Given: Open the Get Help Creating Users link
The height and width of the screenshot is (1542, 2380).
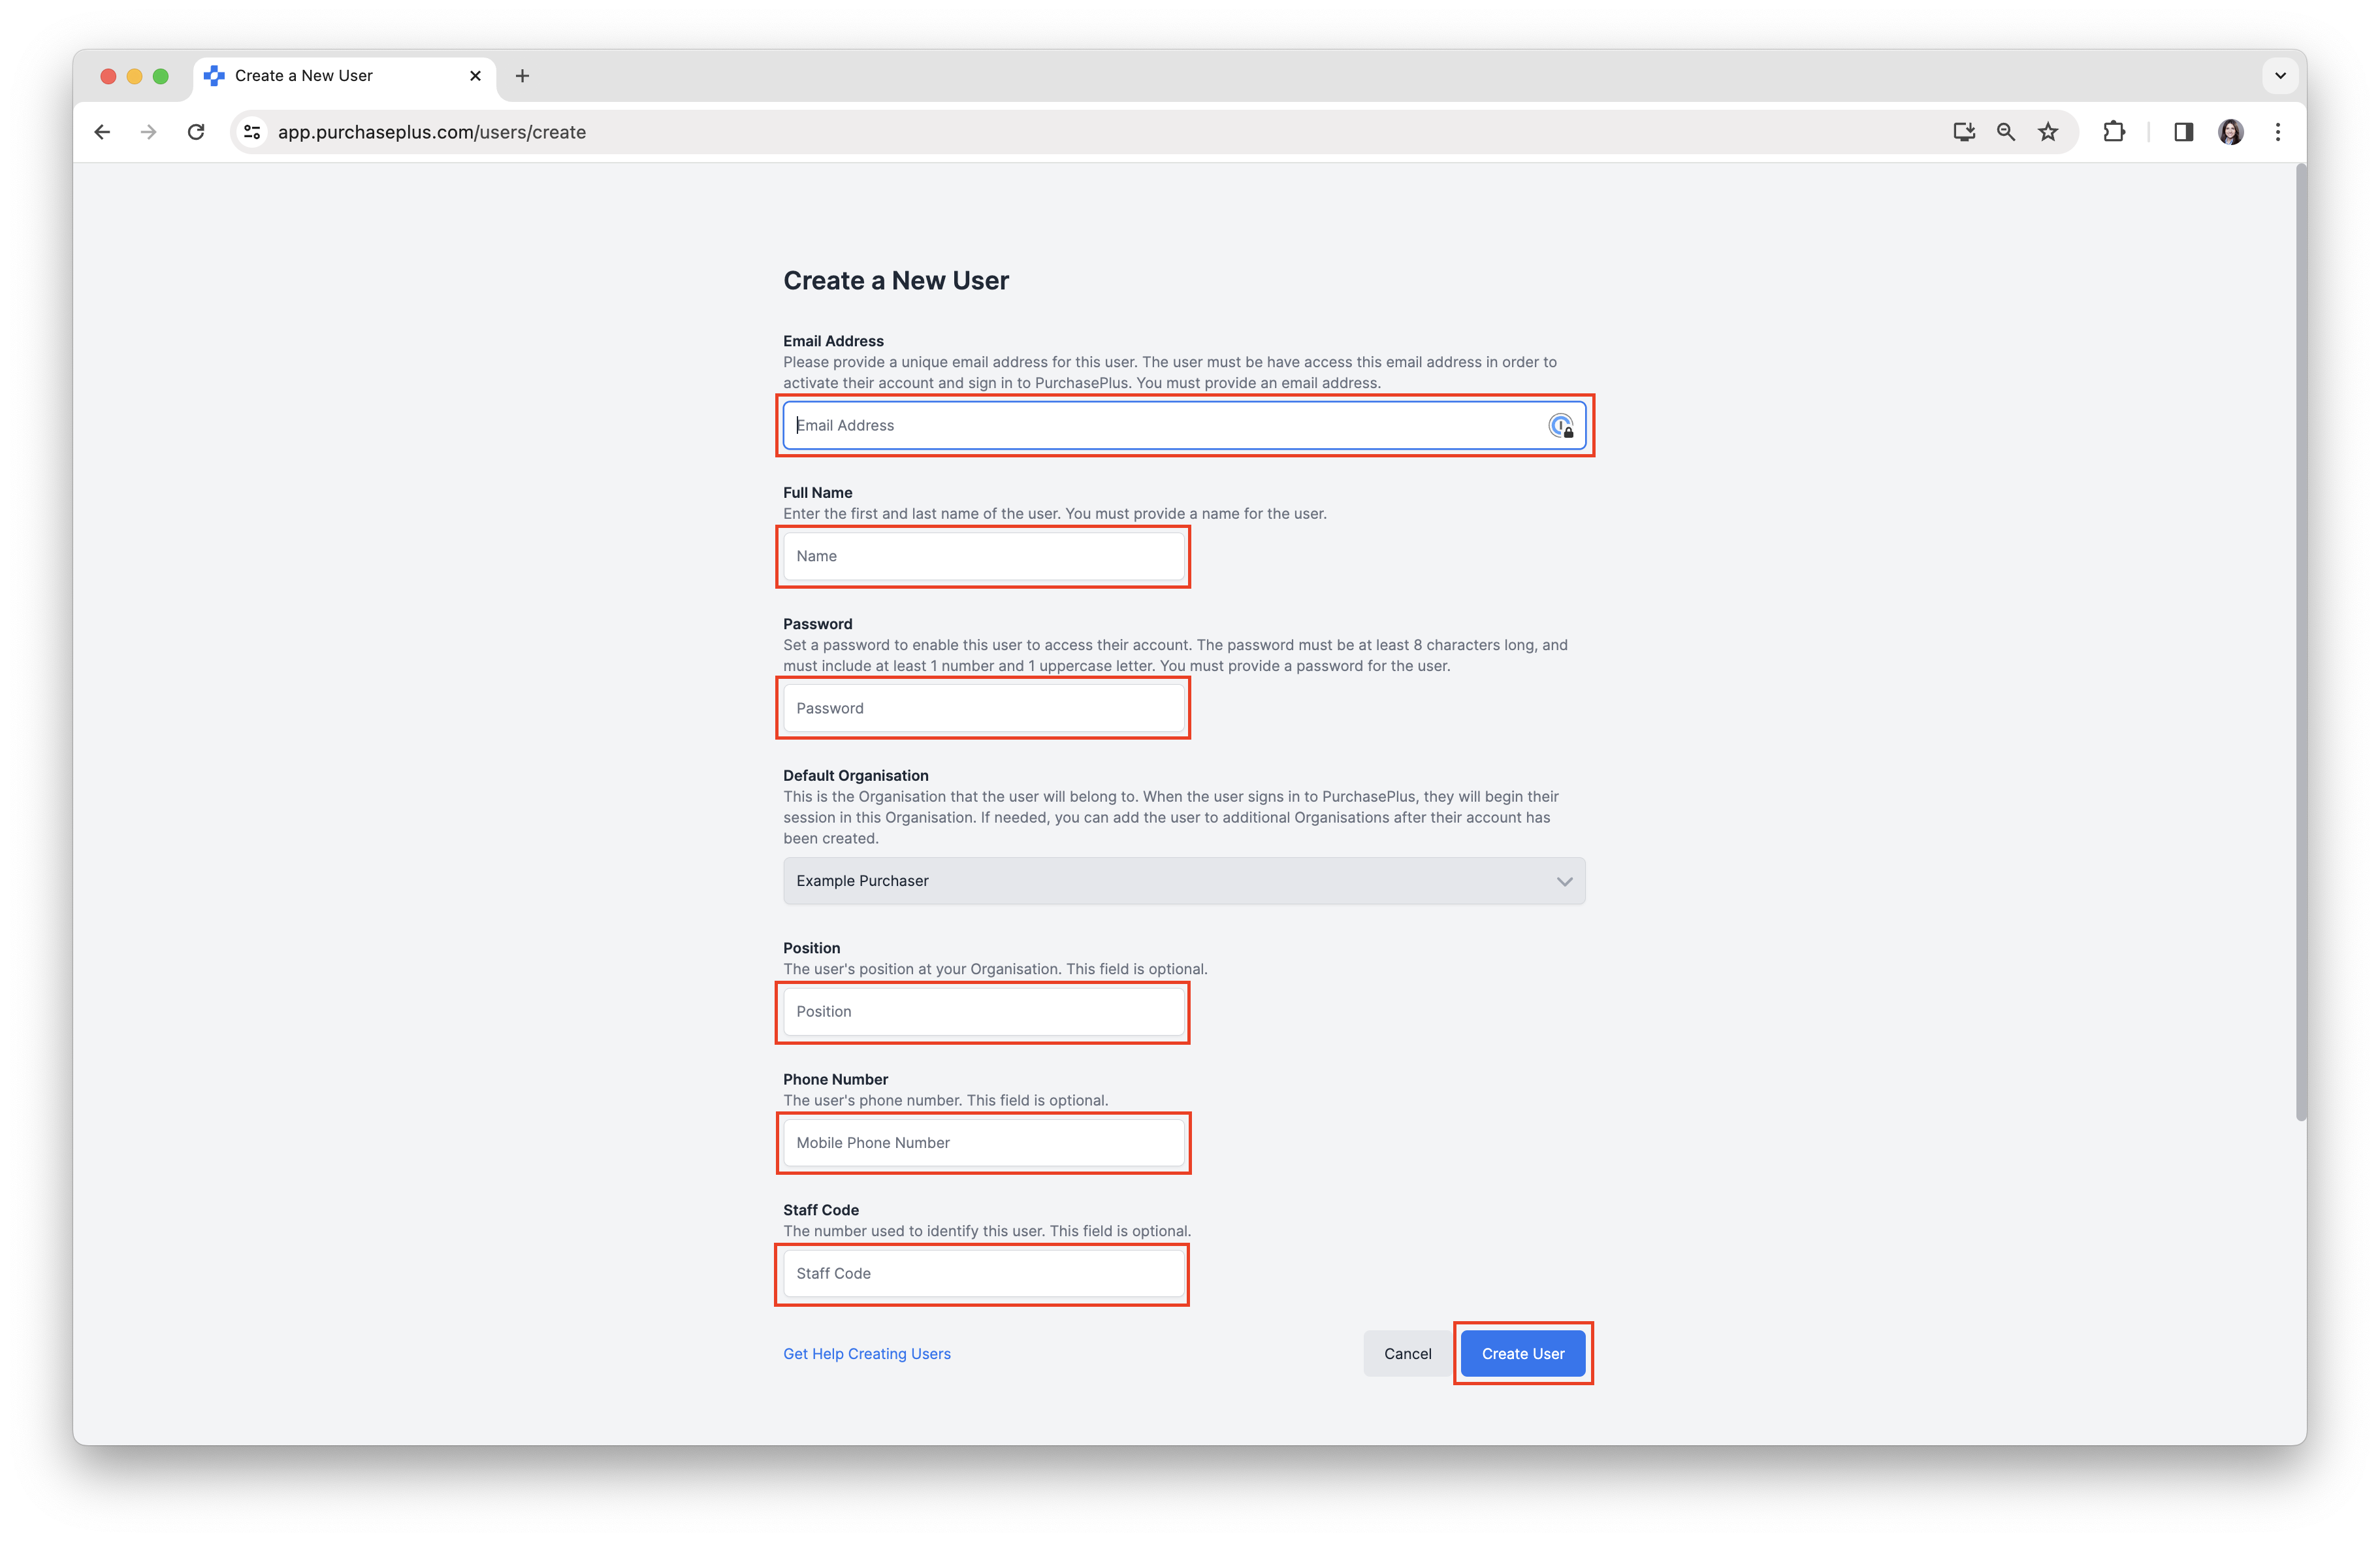Looking at the screenshot, I should click(x=866, y=1353).
